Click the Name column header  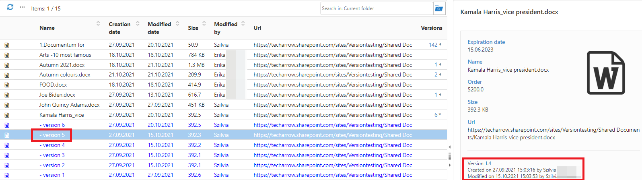(47, 28)
